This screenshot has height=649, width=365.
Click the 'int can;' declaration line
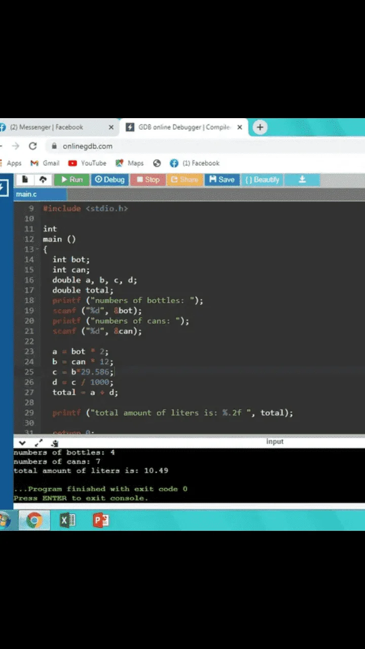pos(71,270)
